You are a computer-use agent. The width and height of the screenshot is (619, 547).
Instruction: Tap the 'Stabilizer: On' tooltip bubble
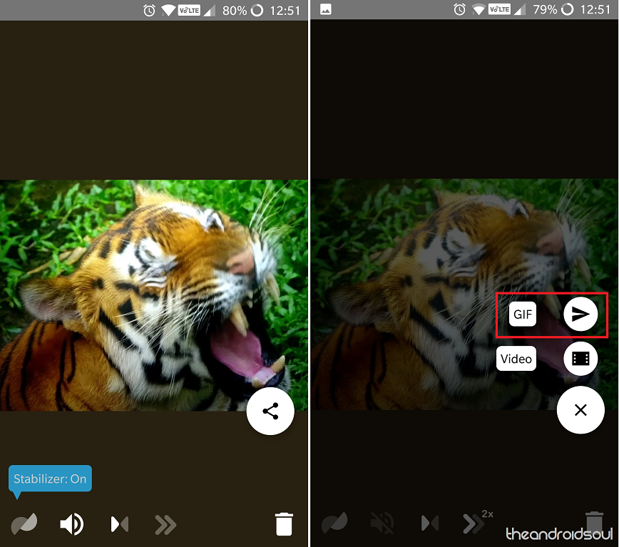(x=50, y=479)
